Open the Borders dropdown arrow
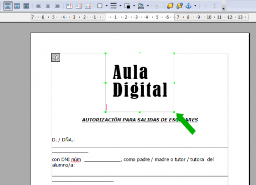Viewport: 256px width, 185px height. [106, 6]
